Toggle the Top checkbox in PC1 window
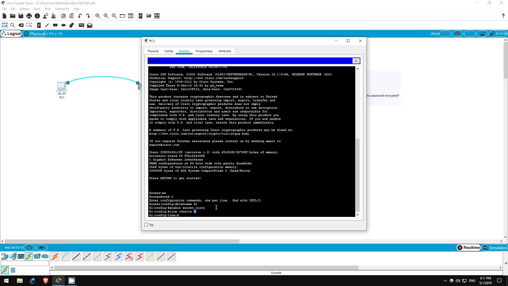The width and height of the screenshot is (508, 286). (146, 225)
